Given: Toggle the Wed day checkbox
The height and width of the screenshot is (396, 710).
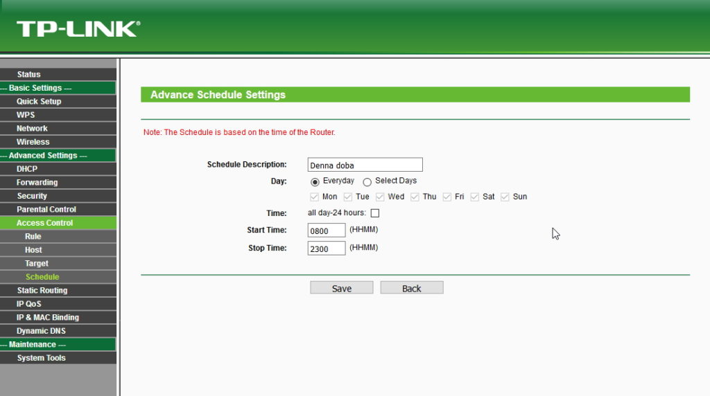Looking at the screenshot, I should [x=380, y=197].
